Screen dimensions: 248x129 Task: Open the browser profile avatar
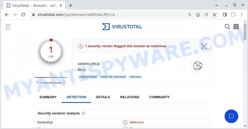pos(233,15)
